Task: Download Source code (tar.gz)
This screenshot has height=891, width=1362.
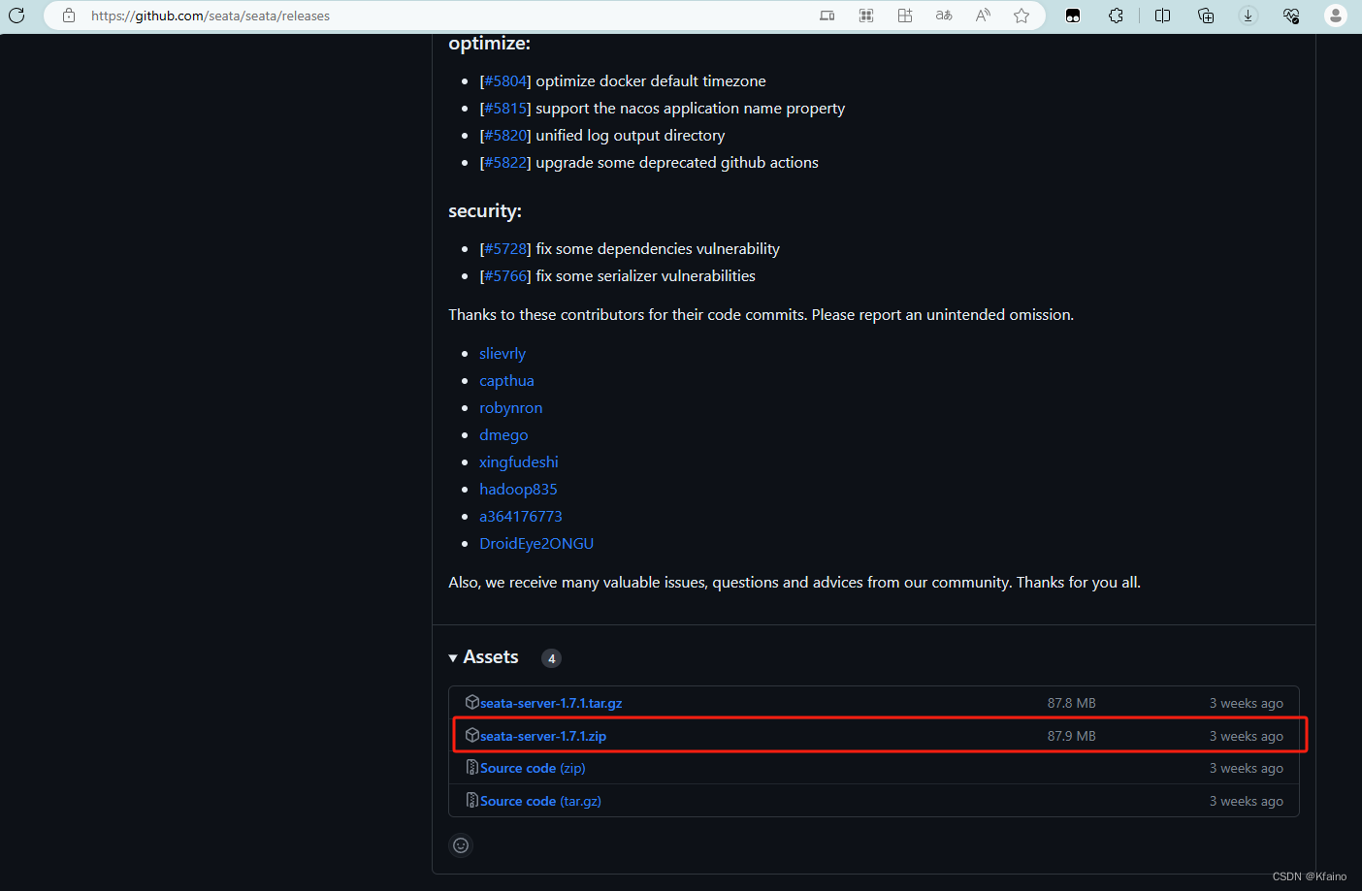Action: [540, 801]
